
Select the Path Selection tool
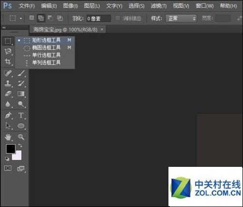click(8, 126)
